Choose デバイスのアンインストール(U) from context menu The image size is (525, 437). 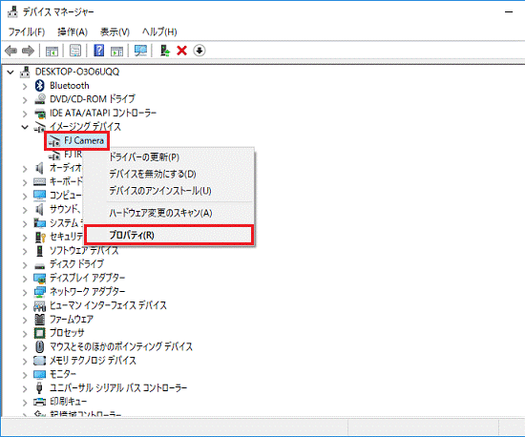pyautogui.click(x=169, y=191)
